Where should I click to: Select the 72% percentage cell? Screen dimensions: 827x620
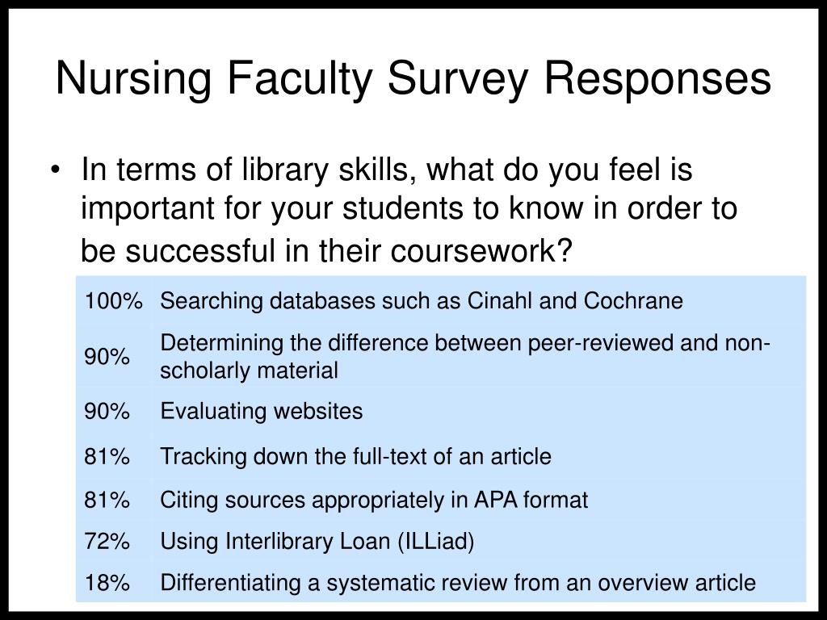(107, 542)
